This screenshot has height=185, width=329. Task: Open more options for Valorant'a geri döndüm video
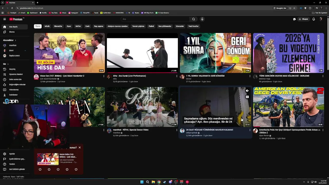(x=250, y=76)
